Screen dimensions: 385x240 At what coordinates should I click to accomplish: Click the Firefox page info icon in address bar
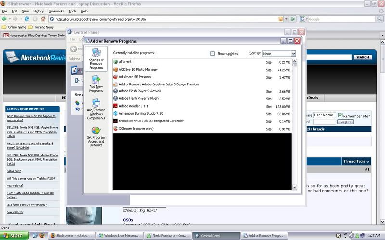[51, 19]
